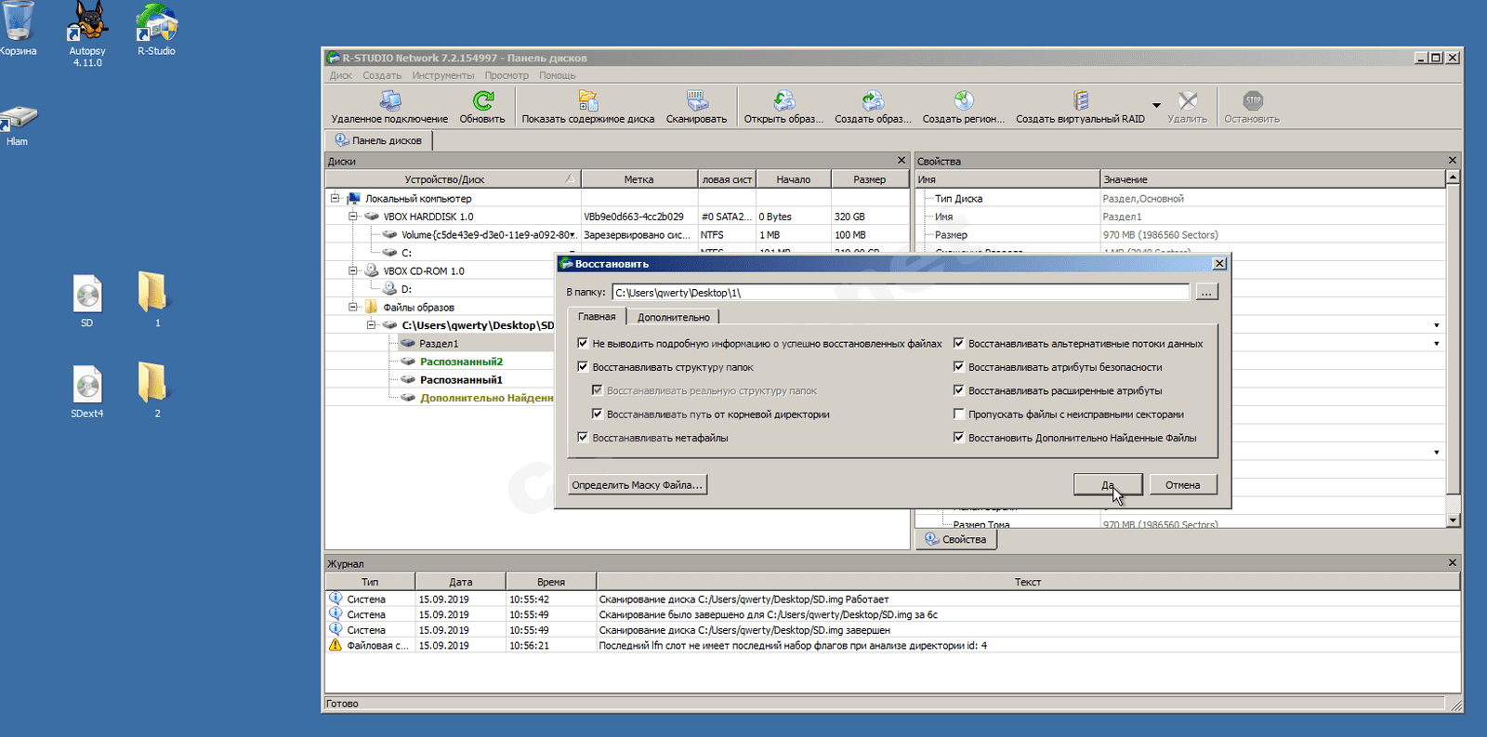
Task: Click Показать содержимое диска toolbar icon
Action: tap(587, 101)
